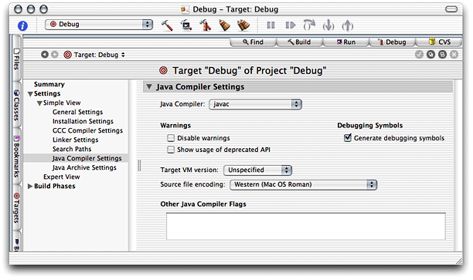The width and height of the screenshot is (473, 280).
Task: Click the window resize grip corner
Action: [x=458, y=261]
